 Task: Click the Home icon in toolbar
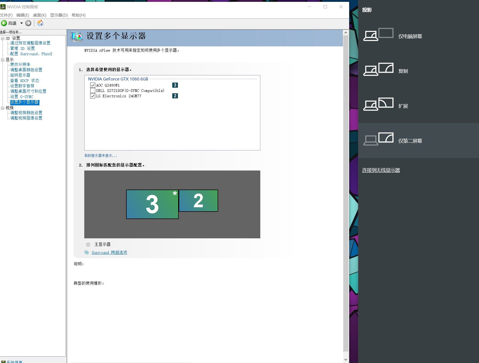(x=40, y=23)
